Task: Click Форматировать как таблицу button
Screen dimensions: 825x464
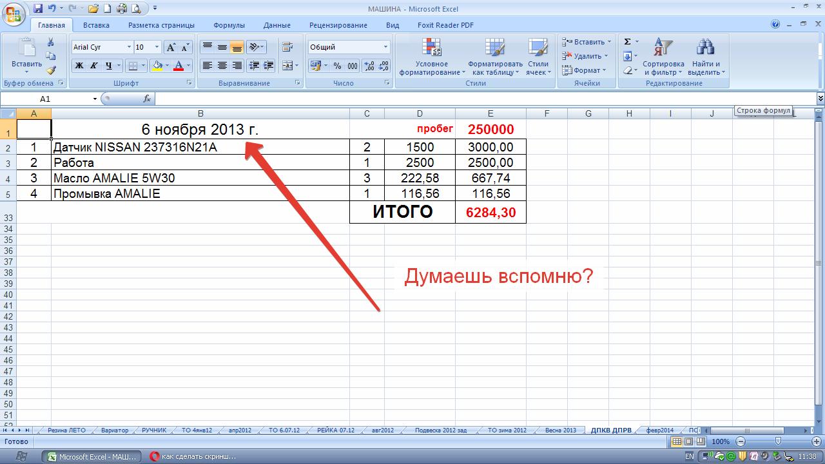Action: tap(495, 57)
